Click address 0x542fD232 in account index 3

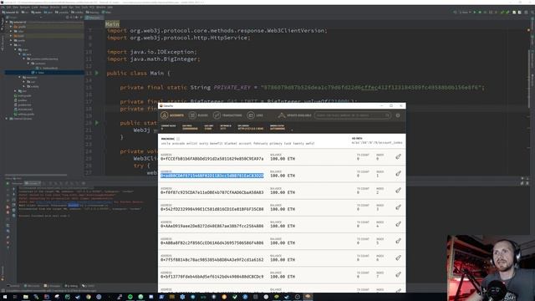[x=211, y=209]
